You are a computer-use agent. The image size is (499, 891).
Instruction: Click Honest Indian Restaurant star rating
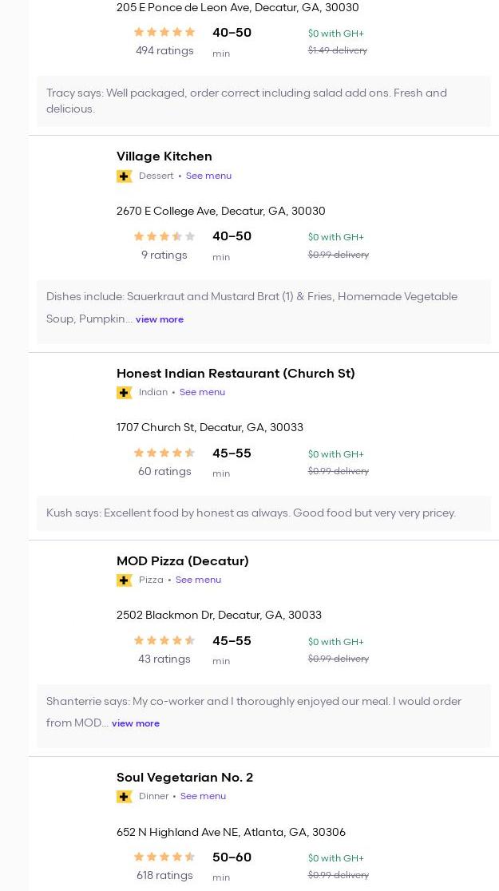coord(164,453)
